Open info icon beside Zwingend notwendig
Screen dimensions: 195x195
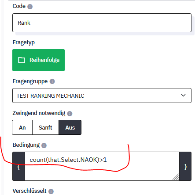(70, 114)
